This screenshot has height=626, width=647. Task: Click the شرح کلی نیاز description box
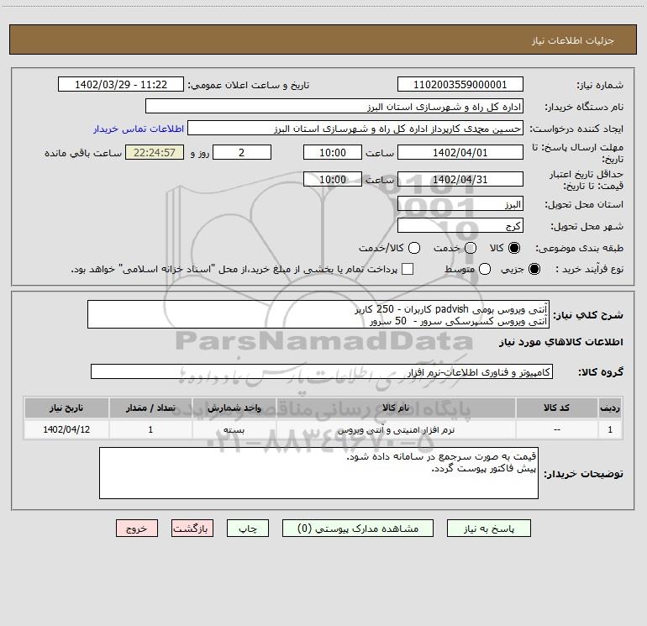(x=318, y=315)
